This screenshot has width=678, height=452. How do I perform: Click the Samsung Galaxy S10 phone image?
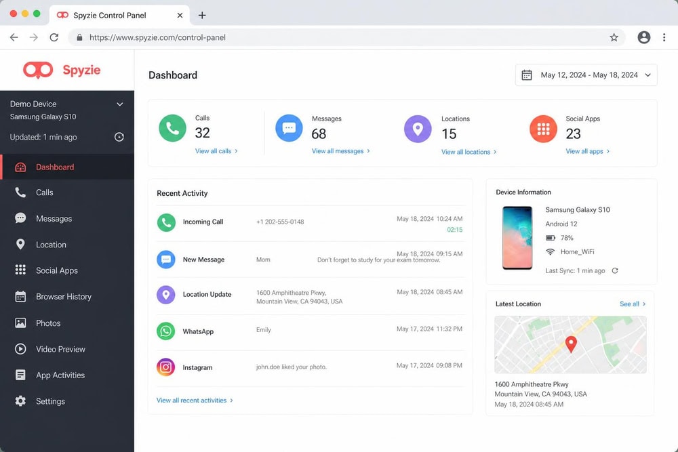pos(517,238)
